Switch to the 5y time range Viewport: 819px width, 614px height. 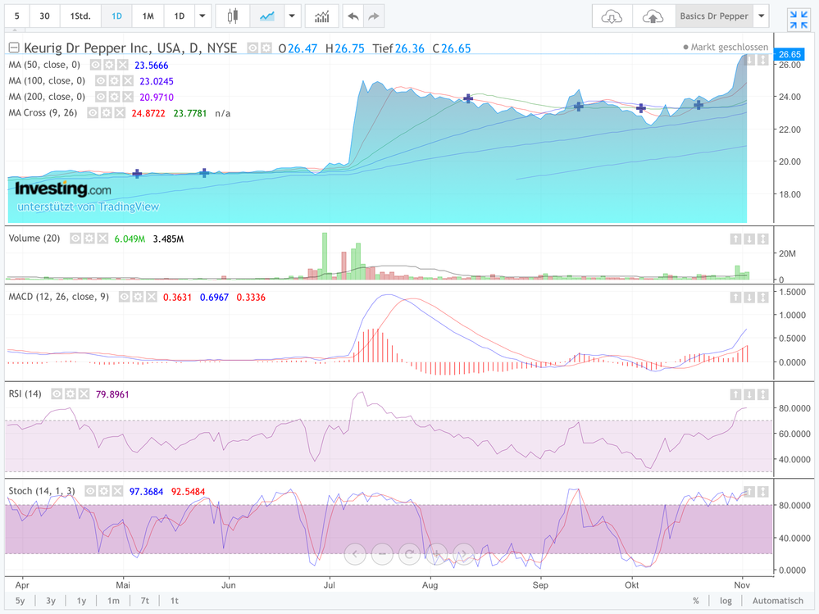(x=20, y=601)
